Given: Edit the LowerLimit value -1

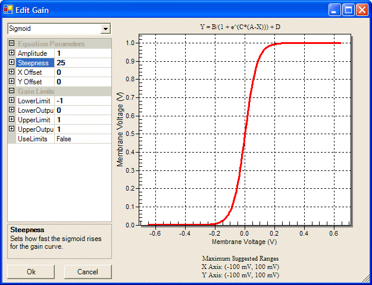Looking at the screenshot, I should click(x=83, y=101).
